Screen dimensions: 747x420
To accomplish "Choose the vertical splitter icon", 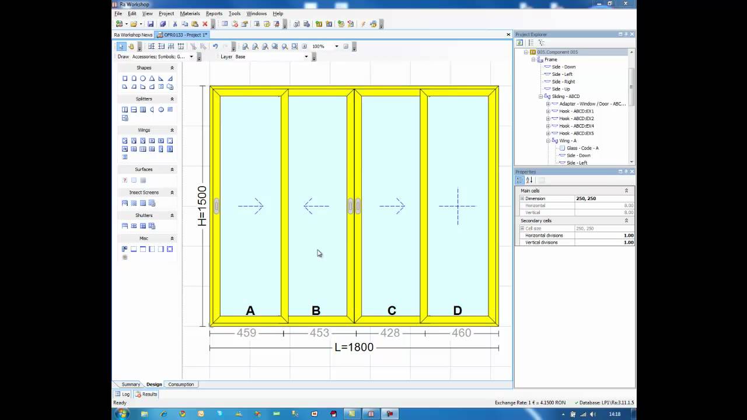I will (x=125, y=110).
